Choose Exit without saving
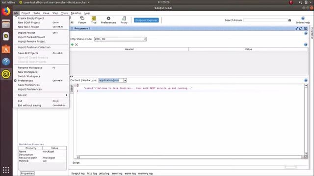The image size is (314, 176). pyautogui.click(x=29, y=106)
